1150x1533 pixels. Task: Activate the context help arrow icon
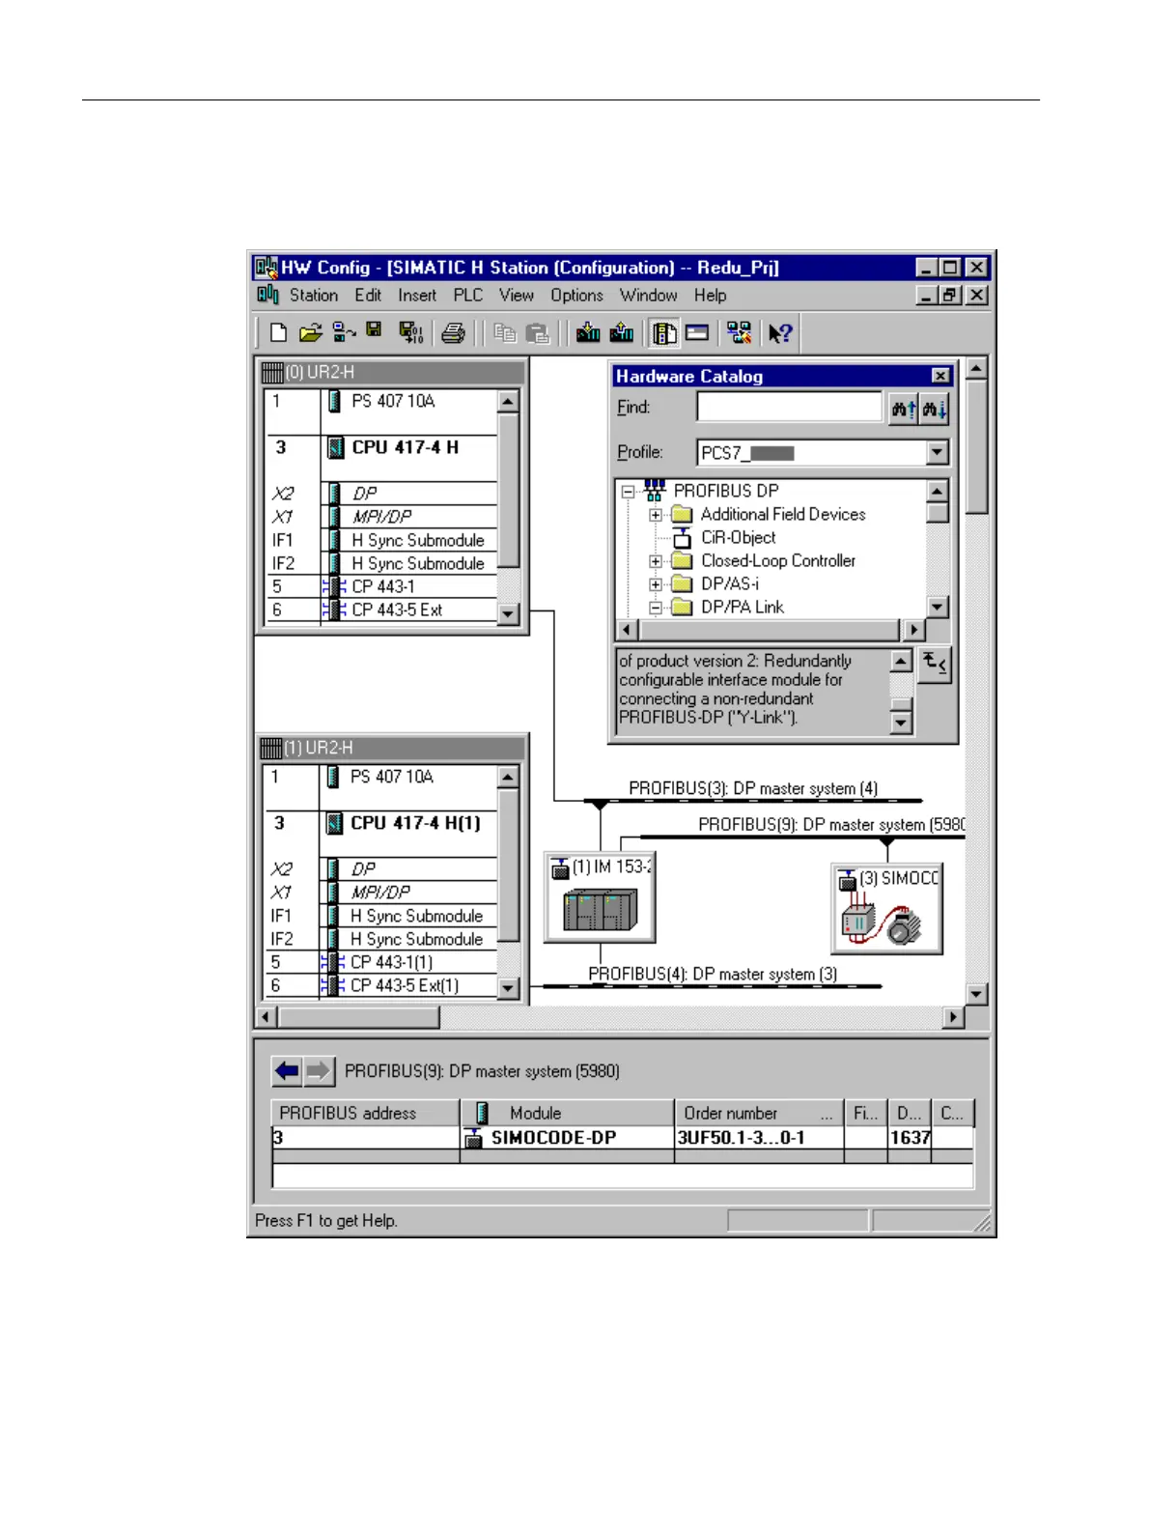[x=779, y=333]
